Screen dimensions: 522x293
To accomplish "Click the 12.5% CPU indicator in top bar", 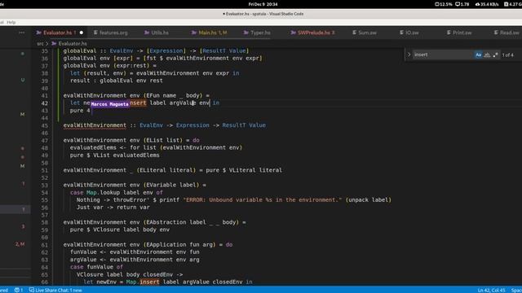I will [444, 4].
